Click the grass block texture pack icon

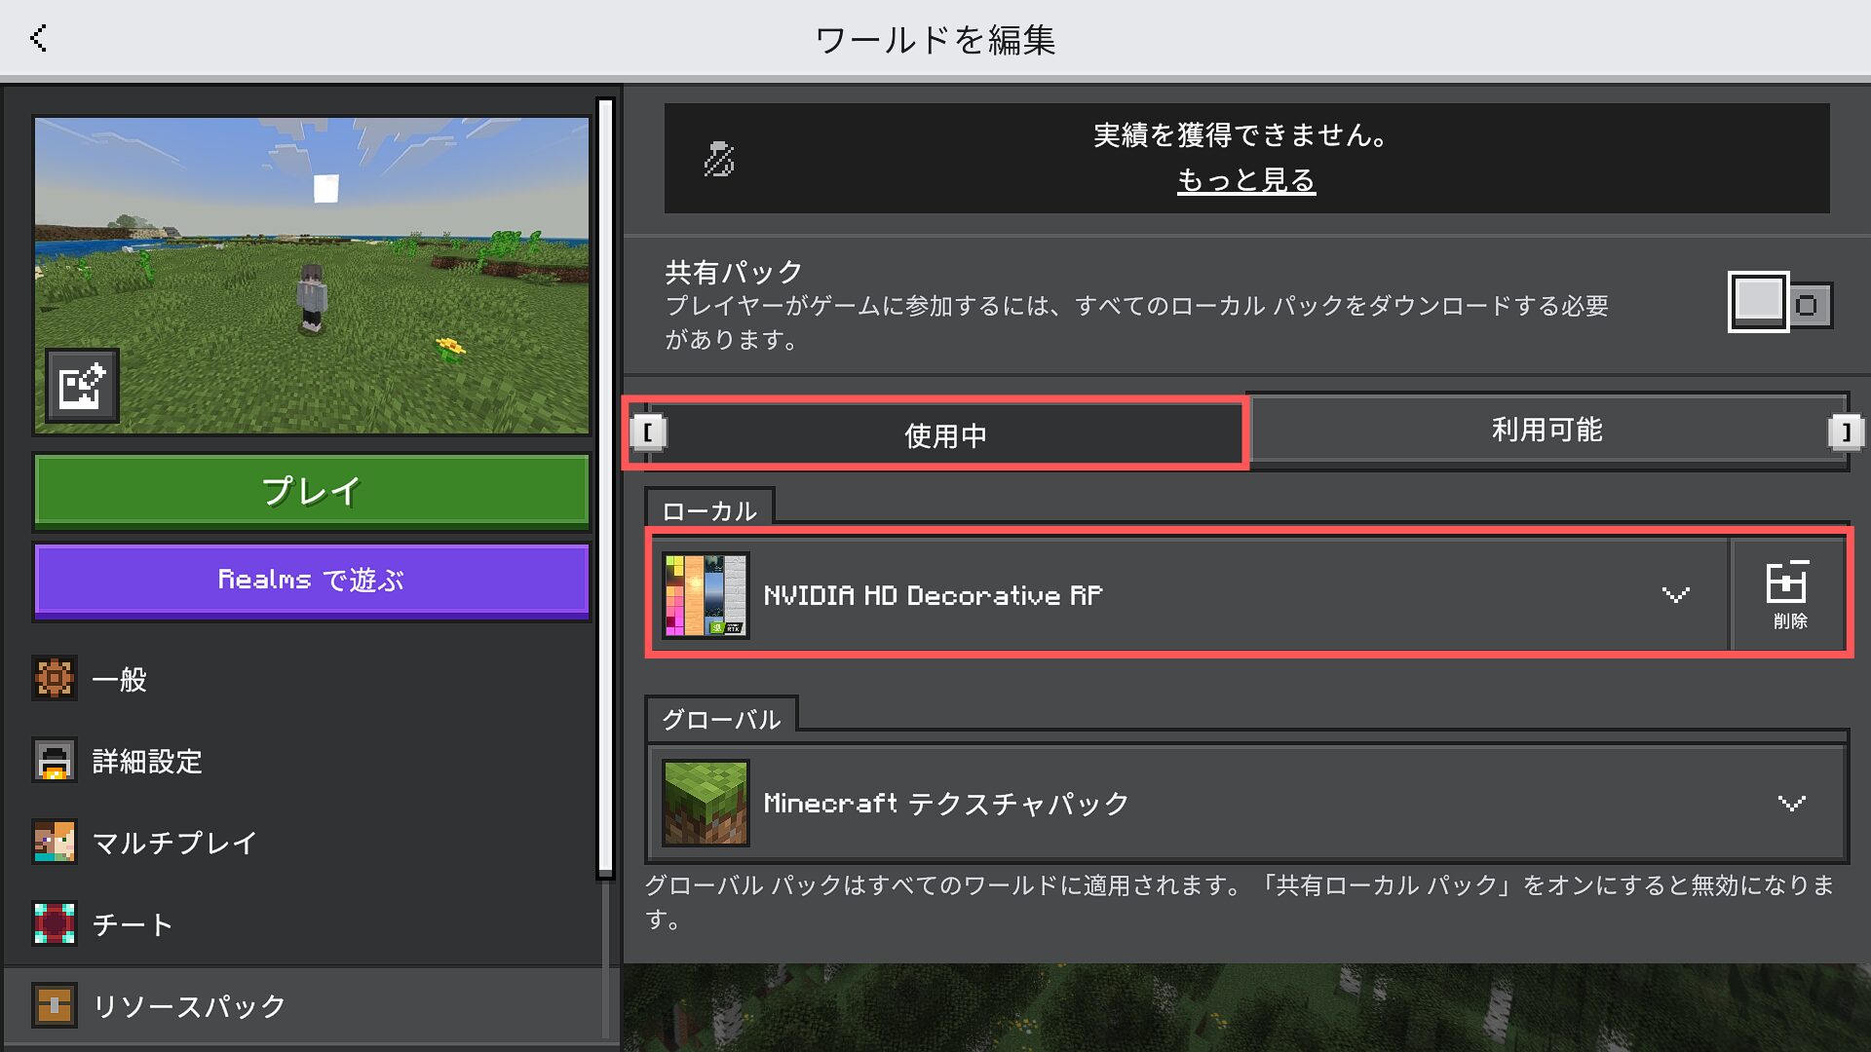(706, 803)
